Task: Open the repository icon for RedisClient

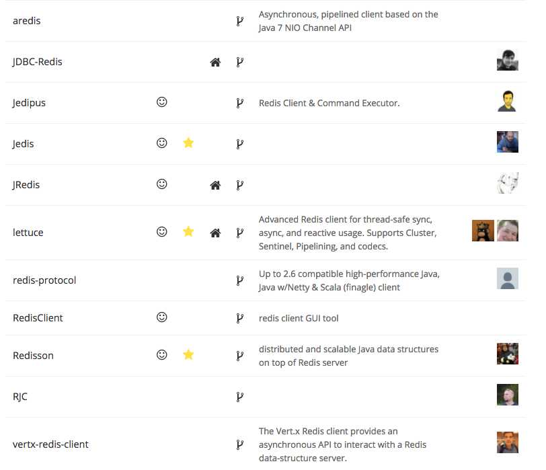Action: pos(239,318)
